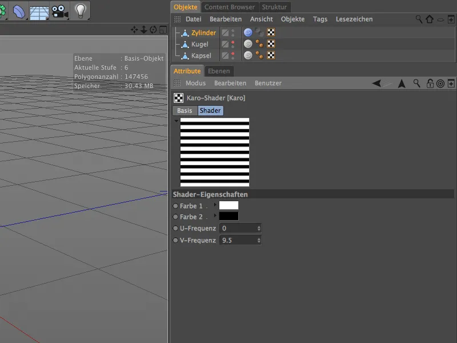The height and width of the screenshot is (343, 457).
Task: Toggle the Attribute manager lock icon
Action: coord(430,83)
